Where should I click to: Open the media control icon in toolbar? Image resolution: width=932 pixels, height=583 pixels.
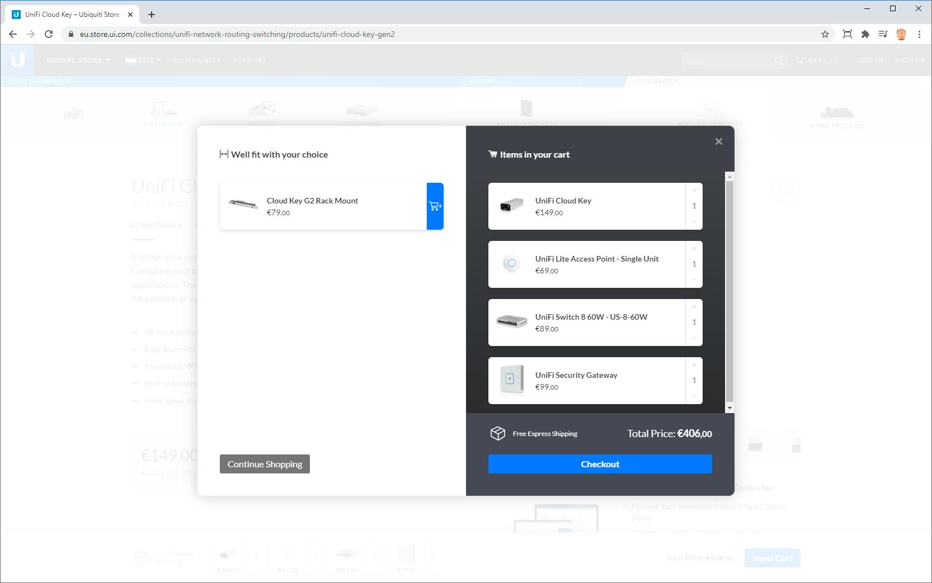(x=883, y=34)
